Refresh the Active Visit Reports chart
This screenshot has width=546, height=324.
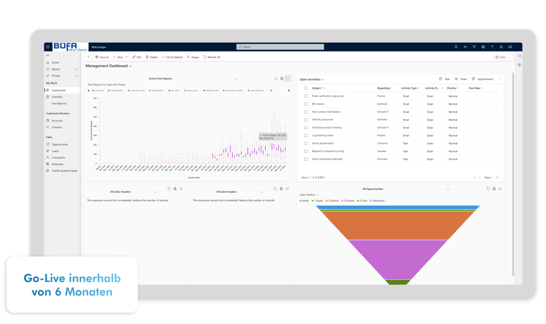[x=276, y=78]
